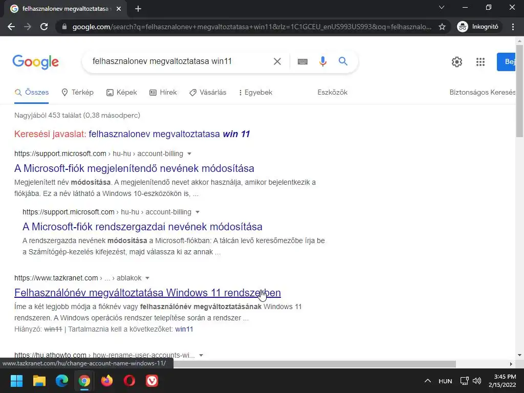Switch to the Vásárlás tab
This screenshot has width=524, height=393.
208,93
